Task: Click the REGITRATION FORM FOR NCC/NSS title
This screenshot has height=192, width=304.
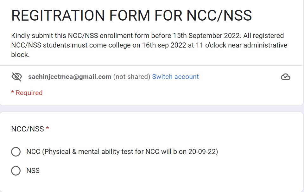Action: tap(132, 15)
